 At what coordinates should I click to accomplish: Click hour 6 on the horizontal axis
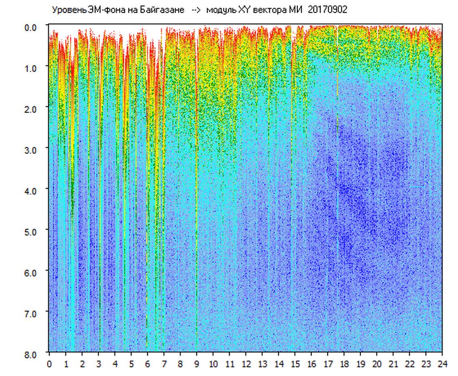pyautogui.click(x=148, y=364)
